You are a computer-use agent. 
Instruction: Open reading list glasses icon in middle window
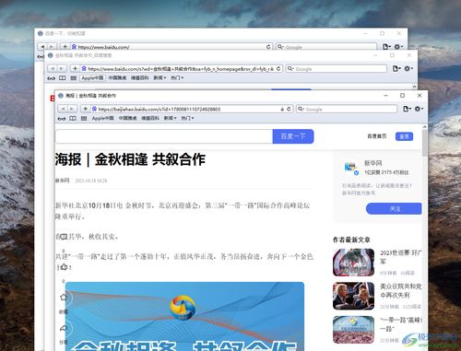(51, 78)
